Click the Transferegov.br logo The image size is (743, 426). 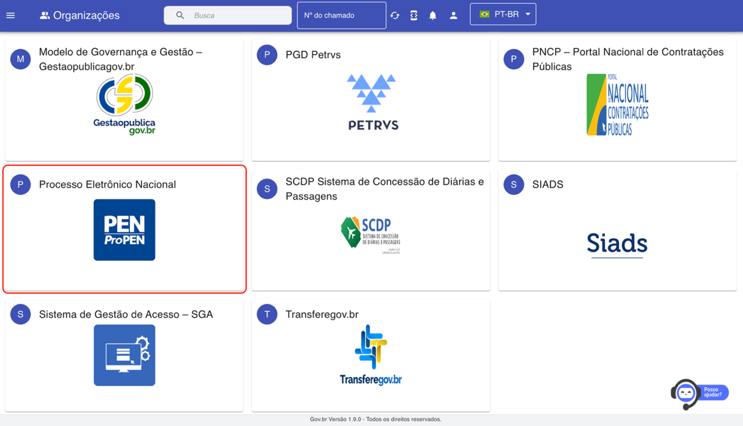click(x=371, y=355)
